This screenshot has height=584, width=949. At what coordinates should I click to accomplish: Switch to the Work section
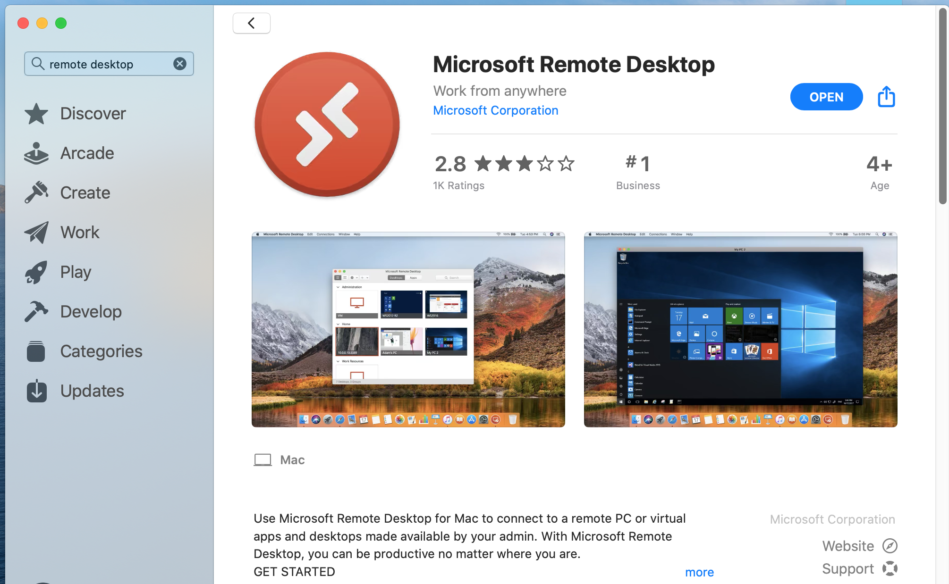80,233
